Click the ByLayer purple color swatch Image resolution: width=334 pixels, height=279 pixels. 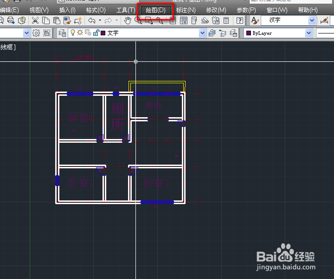click(x=248, y=33)
